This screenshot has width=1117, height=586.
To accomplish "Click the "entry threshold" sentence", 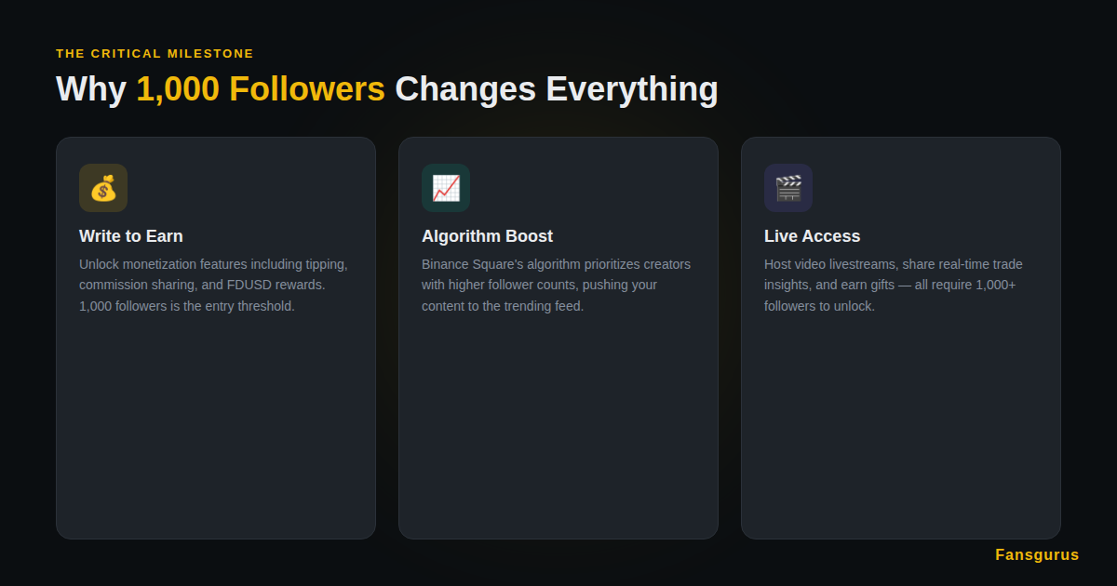I will click(x=186, y=306).
